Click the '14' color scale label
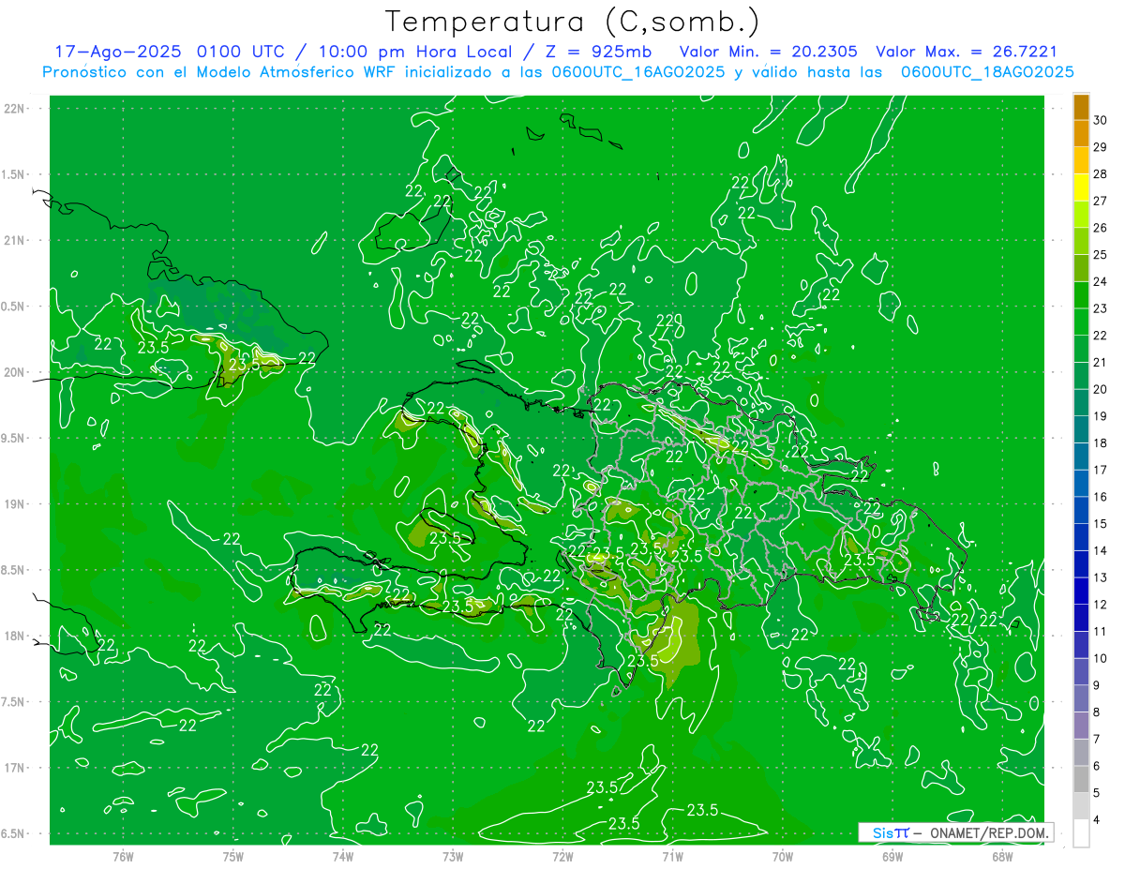The image size is (1125, 869). [x=1101, y=550]
